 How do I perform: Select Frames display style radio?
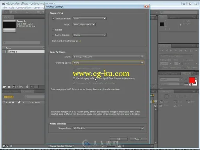(x=53, y=30)
